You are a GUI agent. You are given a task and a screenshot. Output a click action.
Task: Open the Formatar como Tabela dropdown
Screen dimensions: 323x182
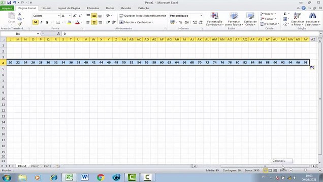point(234,19)
